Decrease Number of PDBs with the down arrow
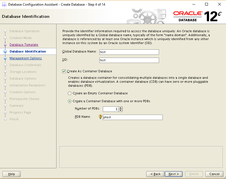This screenshot has height=179, width=226. click(x=120, y=110)
